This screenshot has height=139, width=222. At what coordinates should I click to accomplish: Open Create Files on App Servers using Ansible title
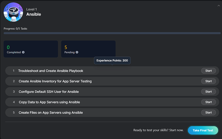click(51, 112)
